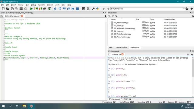
Task: Run the file with green play button
Action: click(32, 9)
